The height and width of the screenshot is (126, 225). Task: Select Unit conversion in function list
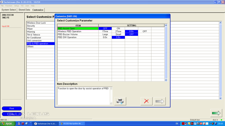coord(41,41)
